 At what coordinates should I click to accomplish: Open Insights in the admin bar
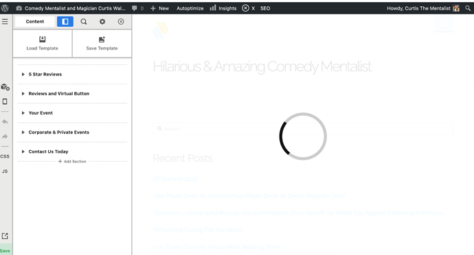(223, 8)
